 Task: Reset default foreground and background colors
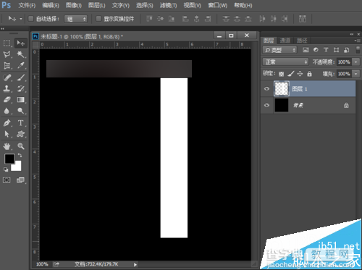tap(6, 169)
